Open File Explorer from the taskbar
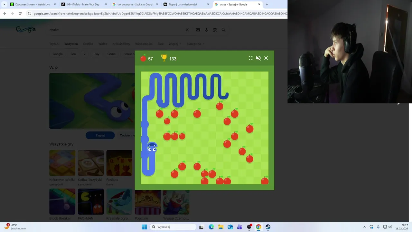The image size is (412, 232). pos(220,227)
